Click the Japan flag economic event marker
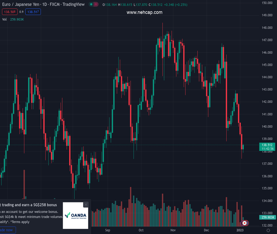The width and height of the screenshot is (277, 234). point(245,223)
